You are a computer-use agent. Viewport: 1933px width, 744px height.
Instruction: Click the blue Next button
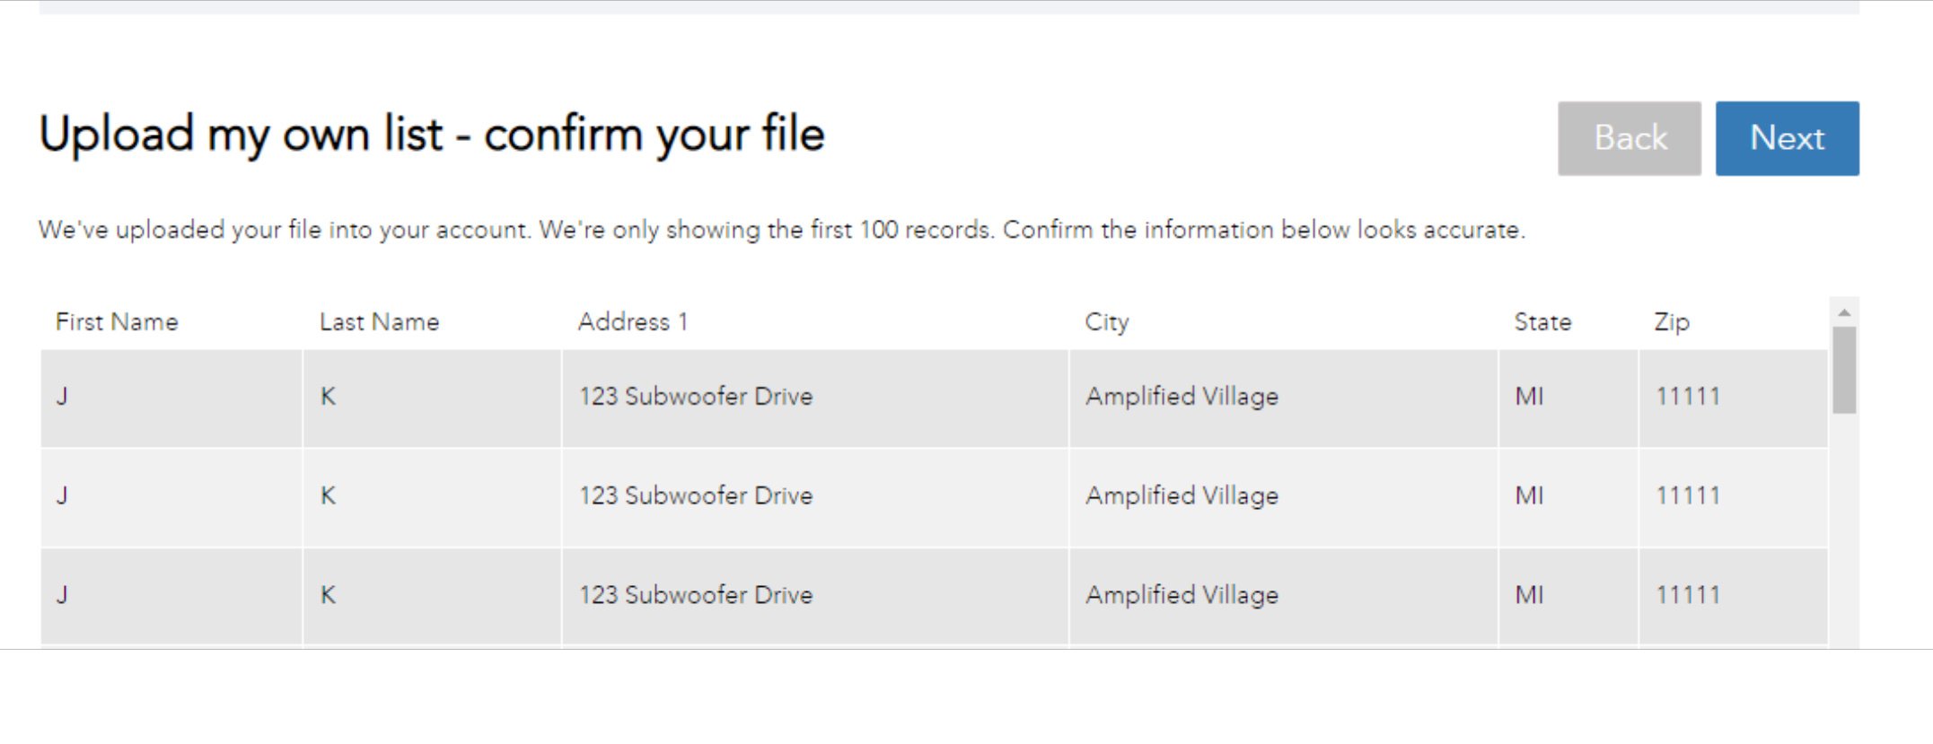(x=1787, y=138)
